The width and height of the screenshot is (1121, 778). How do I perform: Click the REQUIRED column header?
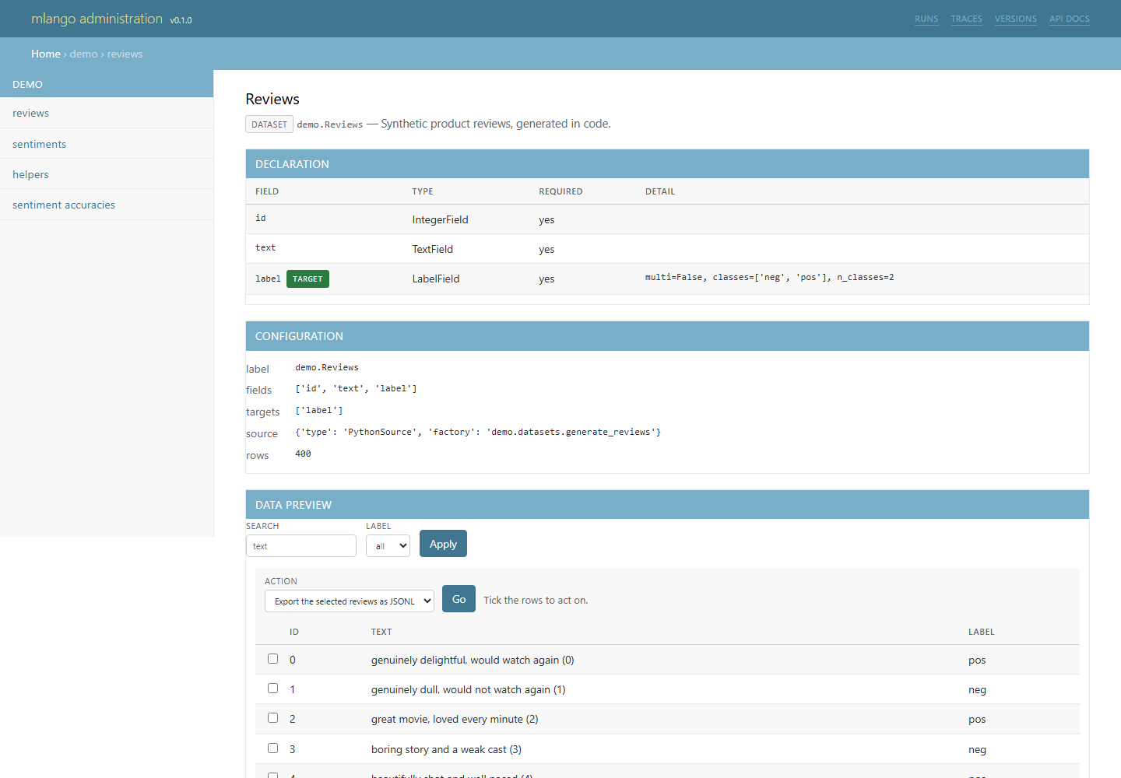(x=560, y=191)
